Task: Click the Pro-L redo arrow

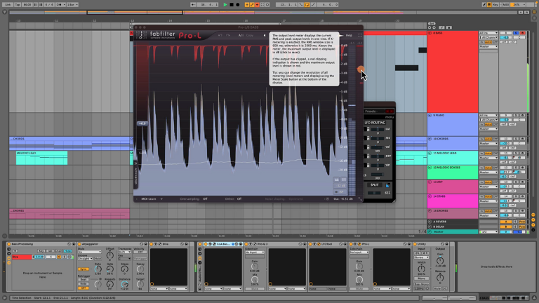Action: click(228, 35)
